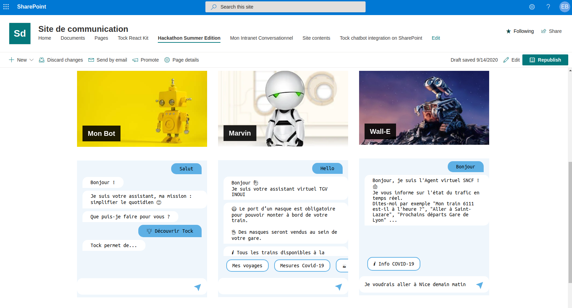
Task: Send the Nice trip message in Wall-E chat
Action: tap(480, 285)
